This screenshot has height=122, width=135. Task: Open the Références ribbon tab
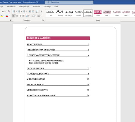pyautogui.click(x=11, y=7)
